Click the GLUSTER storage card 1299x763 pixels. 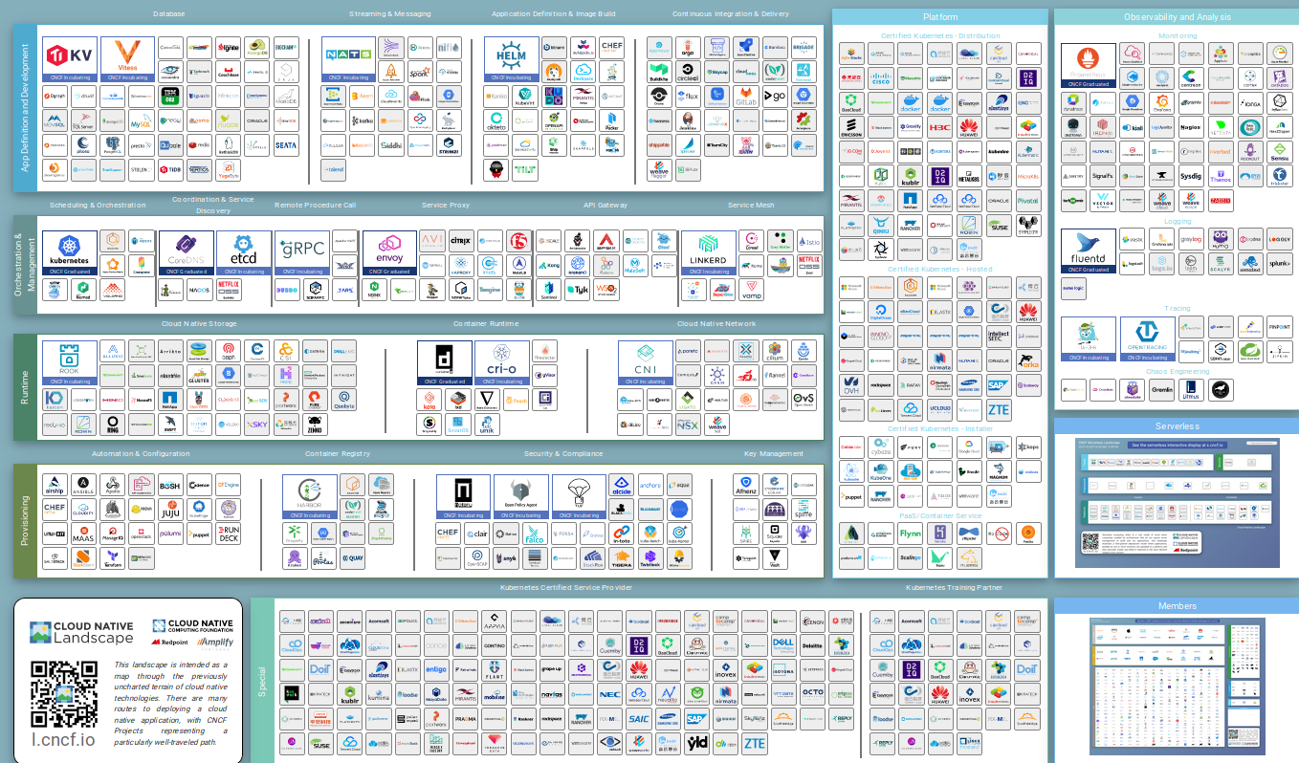coord(199,376)
